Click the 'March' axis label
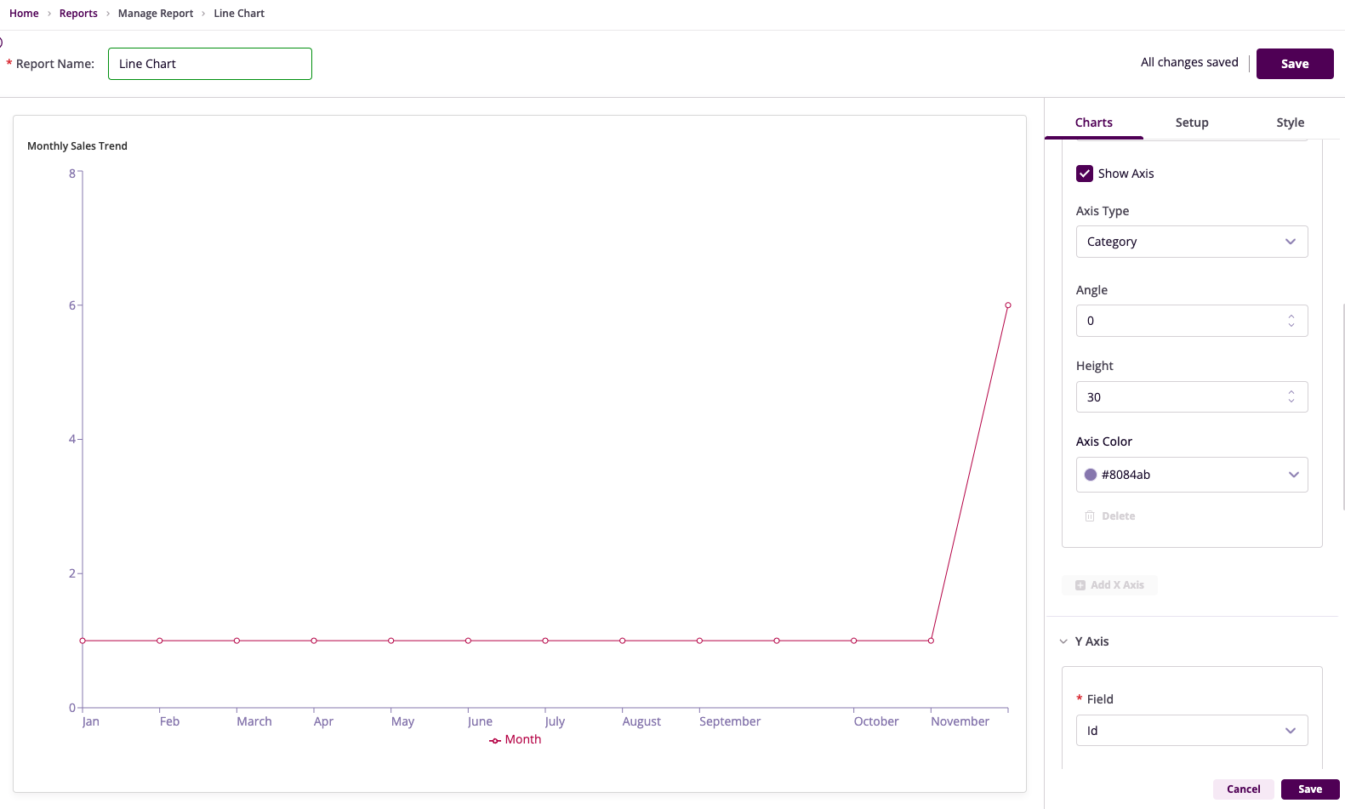This screenshot has width=1345, height=809. pos(254,721)
